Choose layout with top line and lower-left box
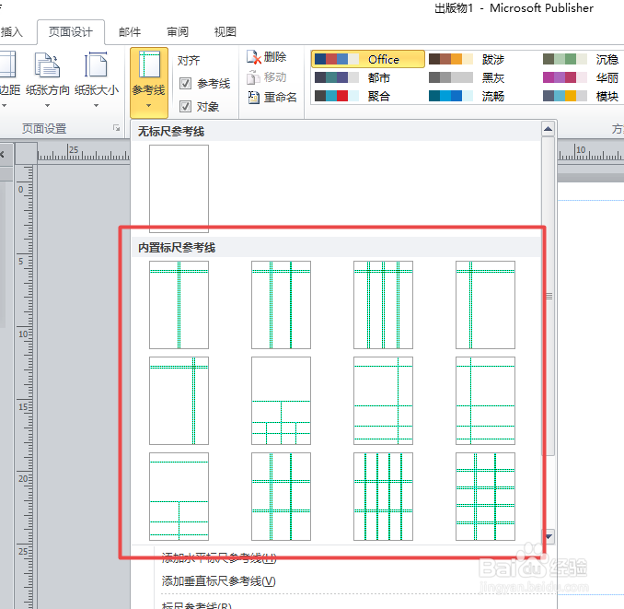 tap(179, 497)
